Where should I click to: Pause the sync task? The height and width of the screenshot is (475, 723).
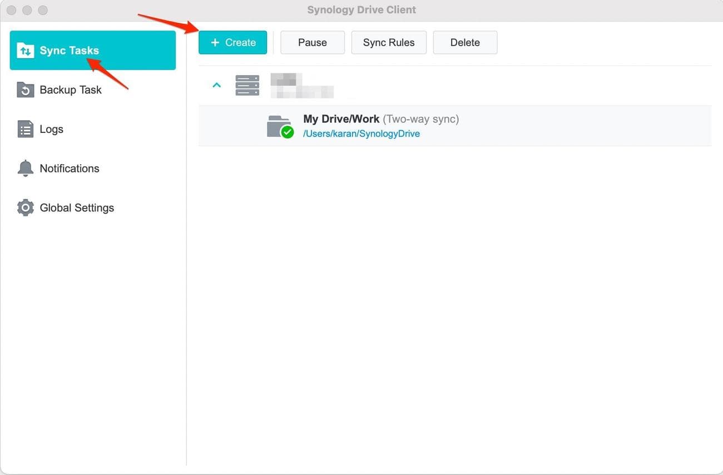click(x=312, y=42)
